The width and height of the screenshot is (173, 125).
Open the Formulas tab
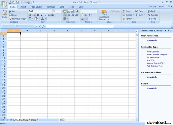pyautogui.click(x=51, y=7)
